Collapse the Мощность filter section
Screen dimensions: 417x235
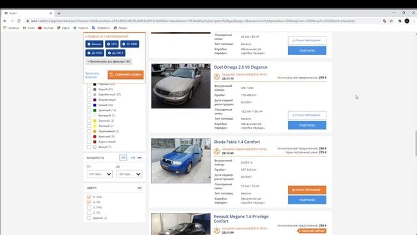139,158
